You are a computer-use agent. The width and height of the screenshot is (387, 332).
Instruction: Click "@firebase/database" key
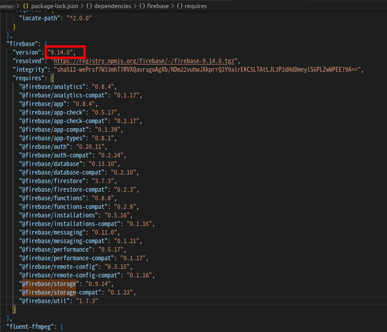click(x=51, y=164)
